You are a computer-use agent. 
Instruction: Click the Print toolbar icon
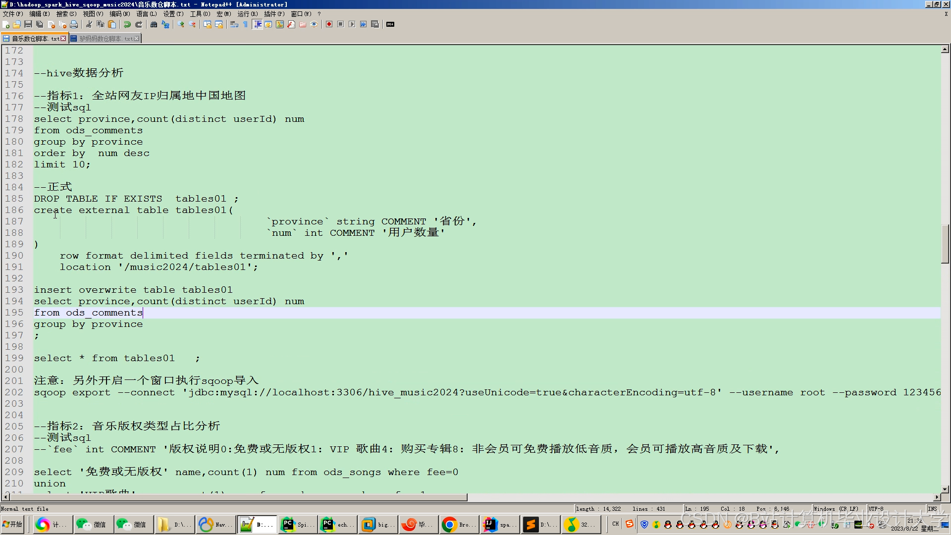pyautogui.click(x=74, y=24)
